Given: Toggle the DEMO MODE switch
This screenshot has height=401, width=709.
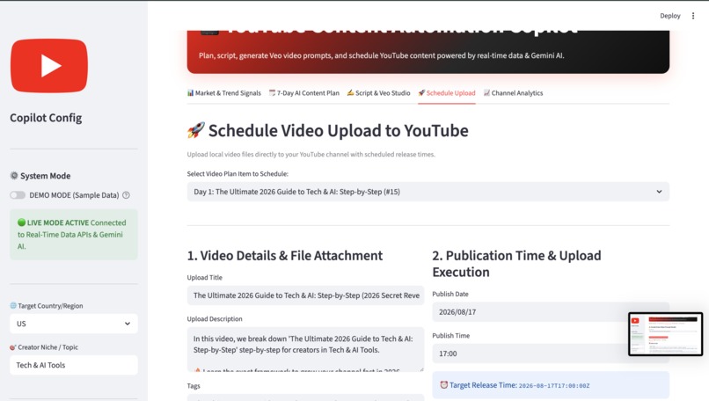Looking at the screenshot, I should click(x=18, y=195).
